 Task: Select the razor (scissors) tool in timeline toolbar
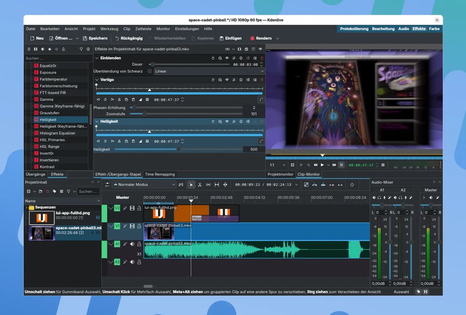(199, 185)
